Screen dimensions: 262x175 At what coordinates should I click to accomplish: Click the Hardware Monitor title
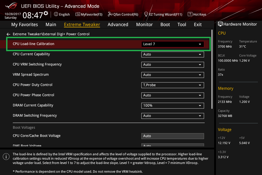click(x=240, y=24)
